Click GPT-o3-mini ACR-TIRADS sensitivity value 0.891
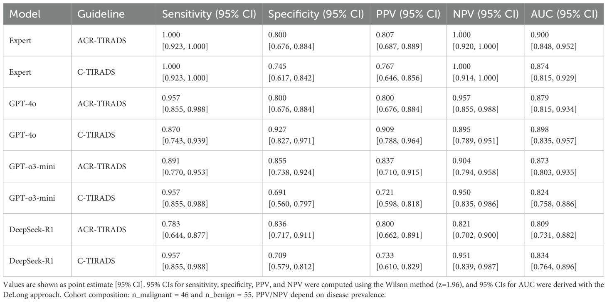 point(171,162)
